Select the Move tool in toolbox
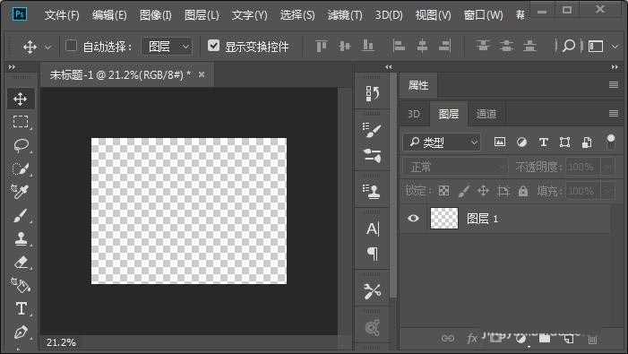The height and width of the screenshot is (354, 628). point(21,99)
